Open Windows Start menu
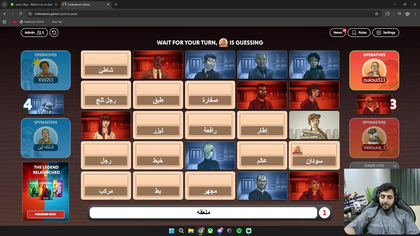This screenshot has height=236, width=420. pyautogui.click(x=172, y=231)
